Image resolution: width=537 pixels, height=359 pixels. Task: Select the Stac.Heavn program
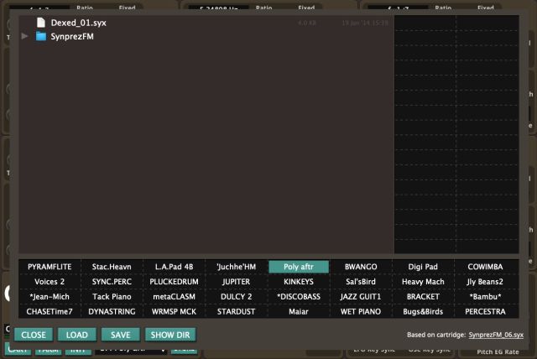pos(112,267)
